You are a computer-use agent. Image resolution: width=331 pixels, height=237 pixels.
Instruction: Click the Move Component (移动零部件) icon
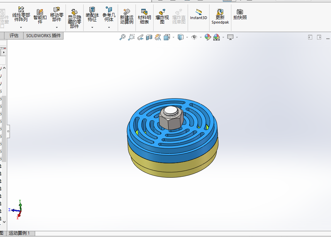pos(57,10)
